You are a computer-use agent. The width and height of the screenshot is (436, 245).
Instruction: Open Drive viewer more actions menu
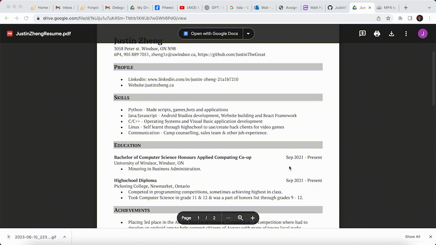point(406,34)
